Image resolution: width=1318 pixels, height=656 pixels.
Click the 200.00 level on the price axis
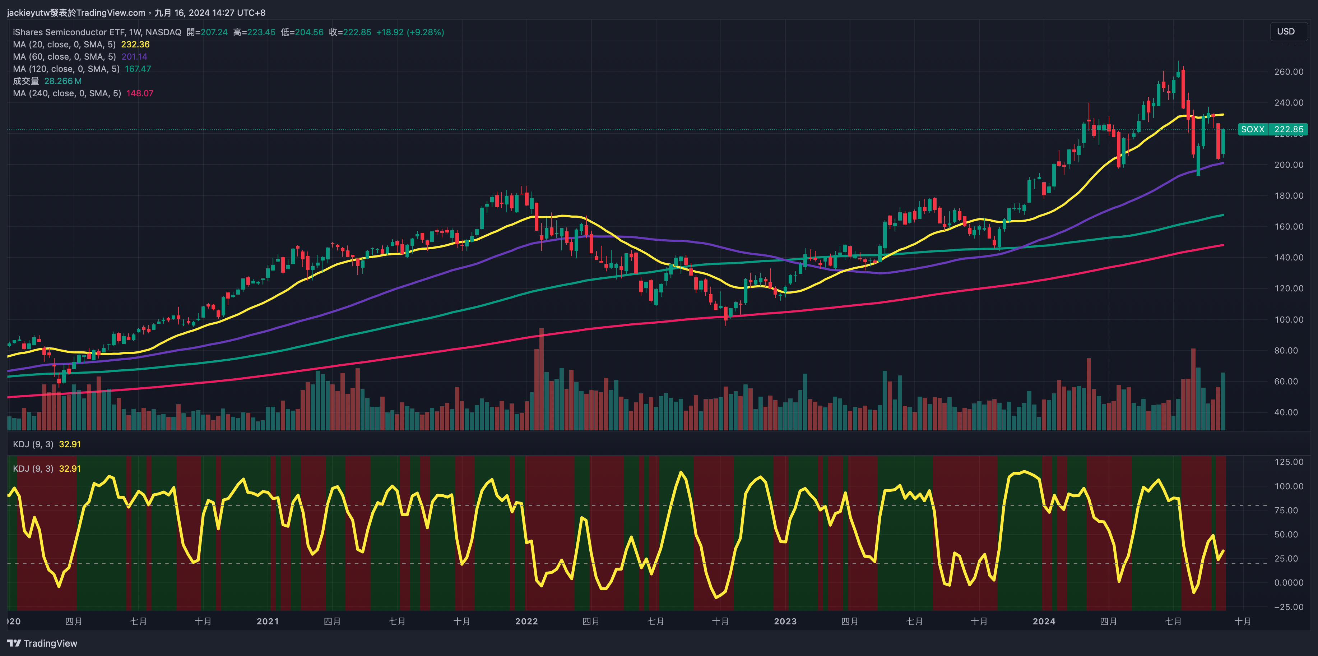tap(1288, 165)
